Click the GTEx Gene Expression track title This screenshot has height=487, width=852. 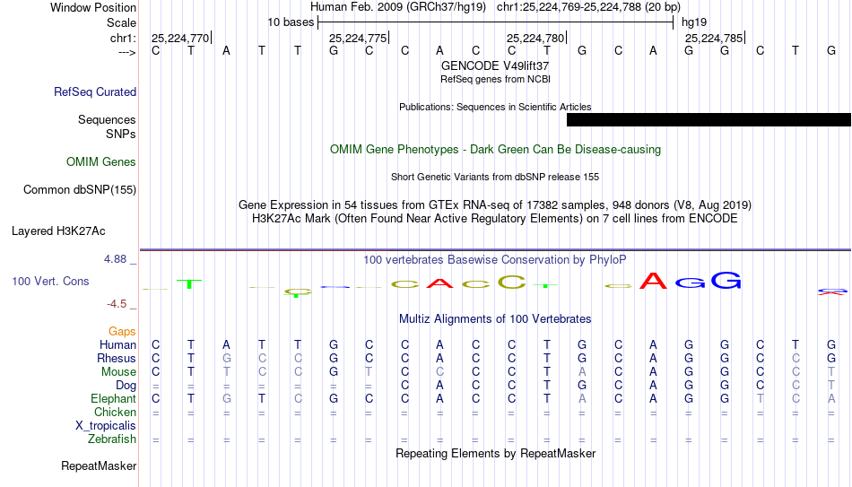click(x=495, y=204)
